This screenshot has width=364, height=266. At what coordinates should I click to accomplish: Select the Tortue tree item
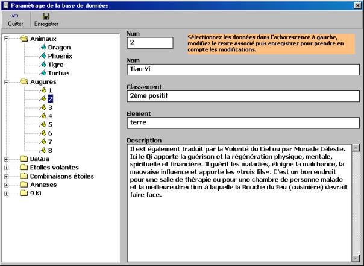click(58, 73)
